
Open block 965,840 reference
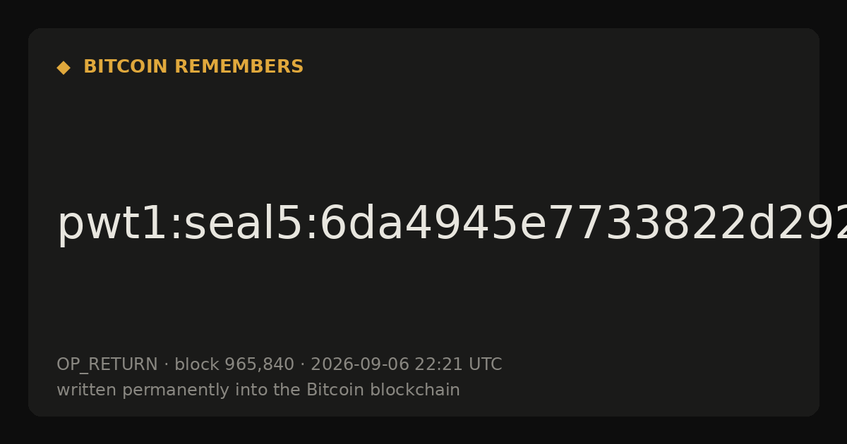234,365
